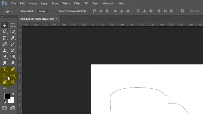Viewport: 203px width, 114px height.
Task: Change screen mode
Action: click(13, 108)
